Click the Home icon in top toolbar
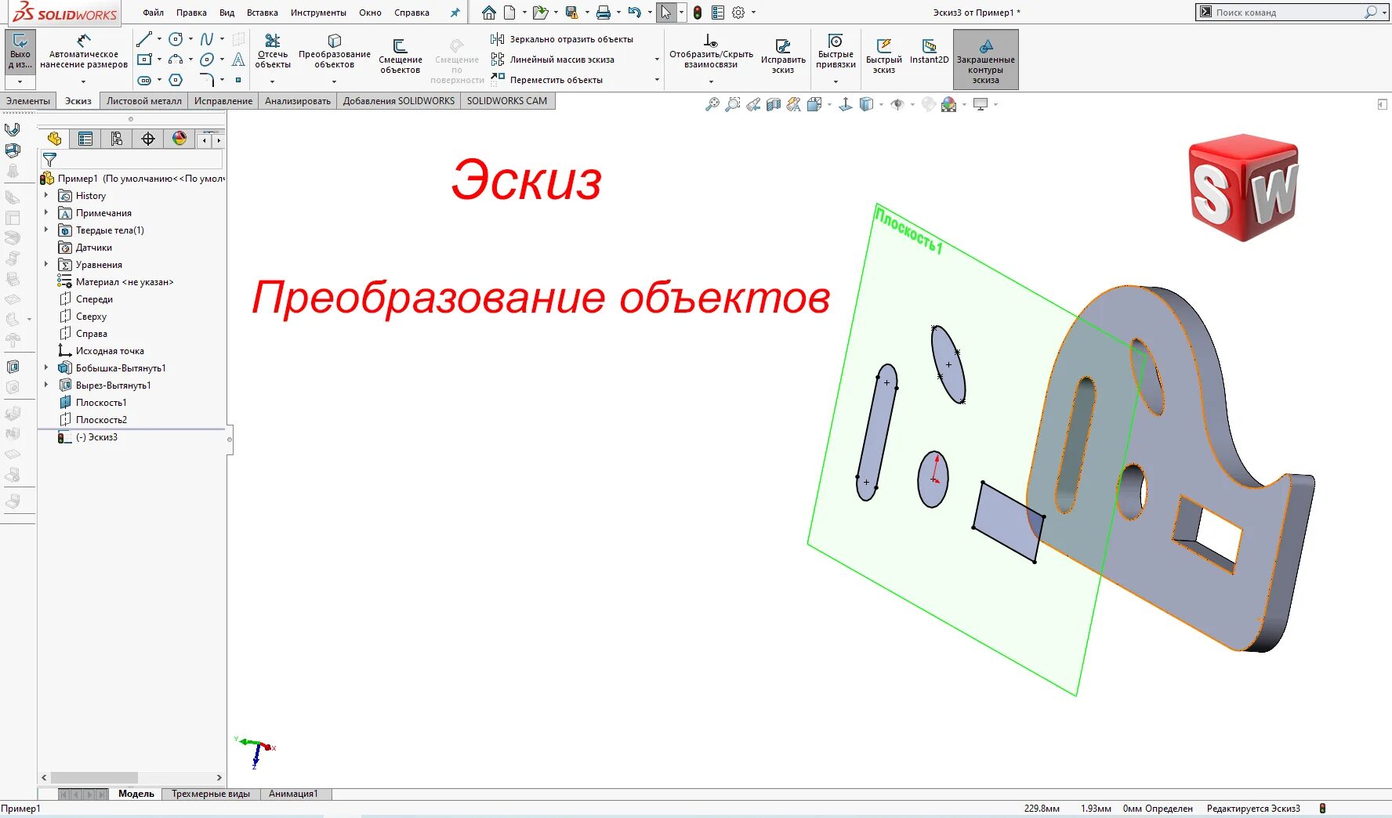1392x818 pixels. (x=489, y=13)
